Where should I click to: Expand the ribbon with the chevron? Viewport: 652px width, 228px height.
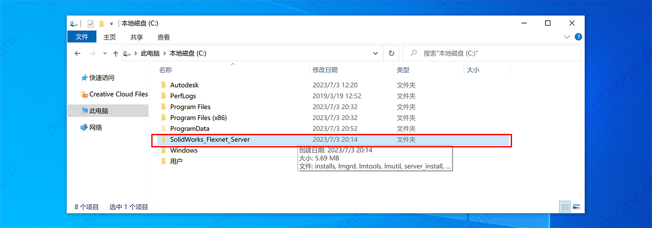[x=567, y=37]
